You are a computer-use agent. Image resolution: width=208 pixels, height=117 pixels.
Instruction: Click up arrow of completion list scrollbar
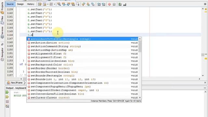(x=140, y=39)
